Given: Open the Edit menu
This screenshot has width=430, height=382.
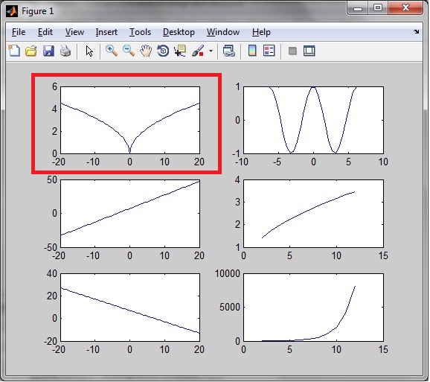Looking at the screenshot, I should pyautogui.click(x=45, y=32).
